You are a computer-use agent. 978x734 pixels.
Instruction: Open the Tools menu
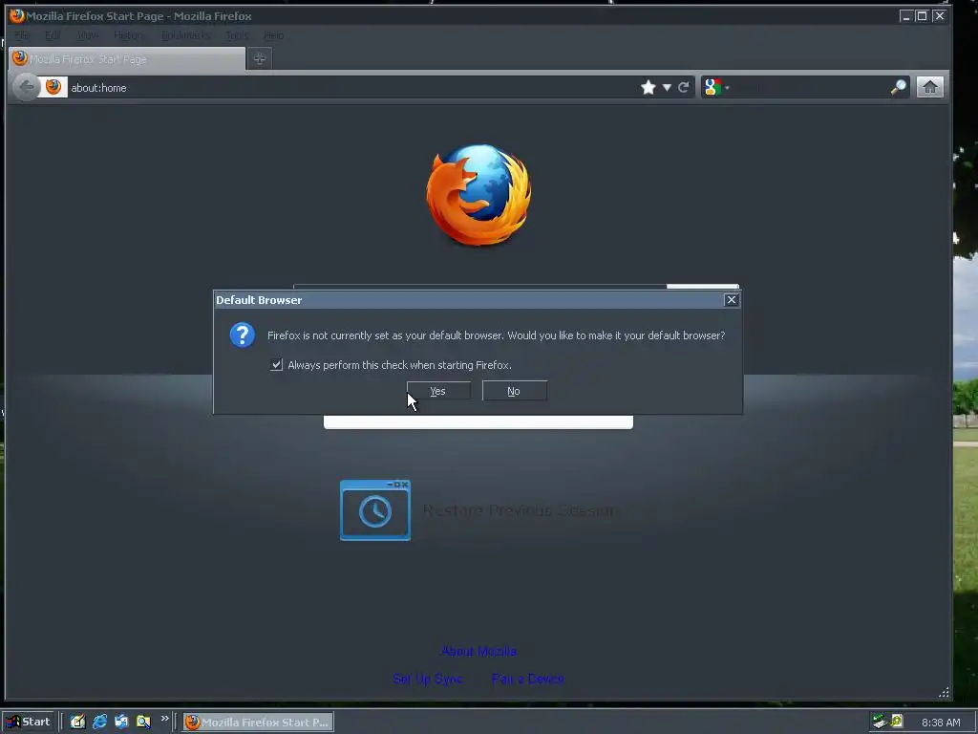pyautogui.click(x=237, y=35)
